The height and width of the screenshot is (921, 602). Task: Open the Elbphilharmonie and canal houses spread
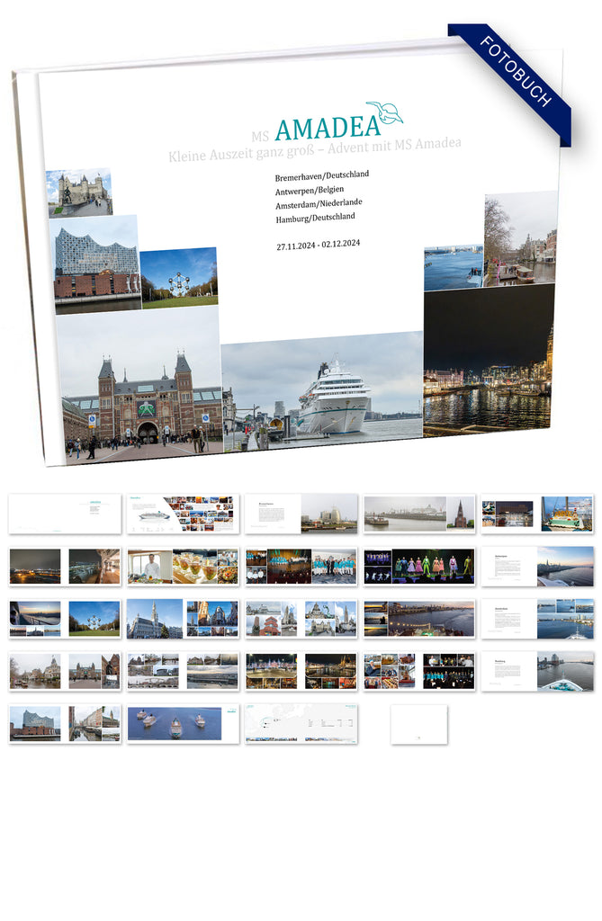click(65, 724)
